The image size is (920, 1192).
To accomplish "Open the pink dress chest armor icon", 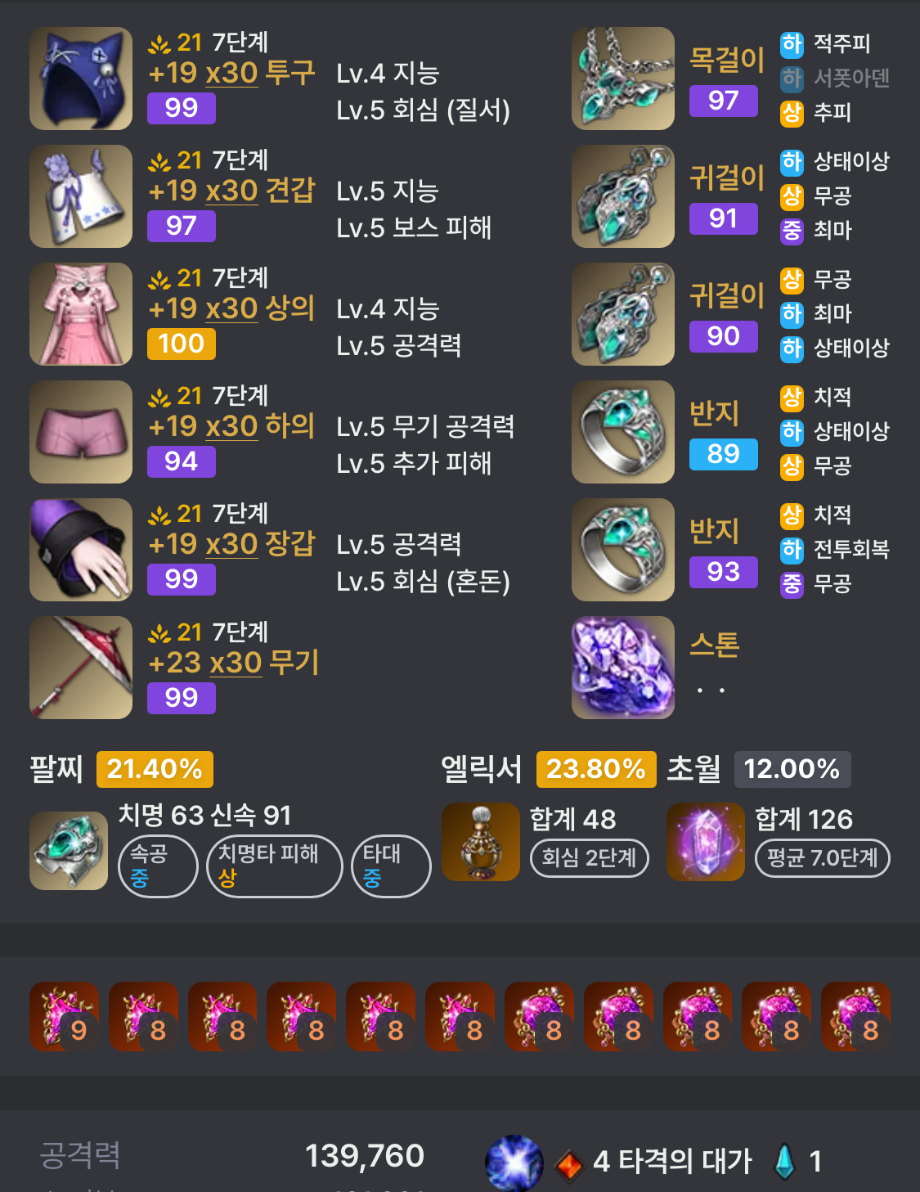I will coord(81,314).
